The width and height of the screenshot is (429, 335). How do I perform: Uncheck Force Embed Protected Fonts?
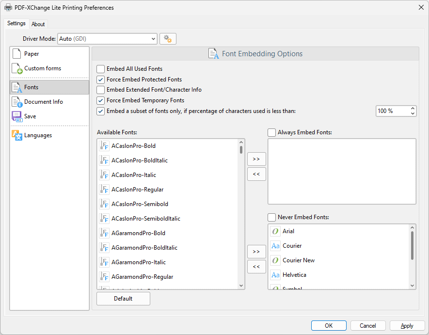(x=101, y=80)
